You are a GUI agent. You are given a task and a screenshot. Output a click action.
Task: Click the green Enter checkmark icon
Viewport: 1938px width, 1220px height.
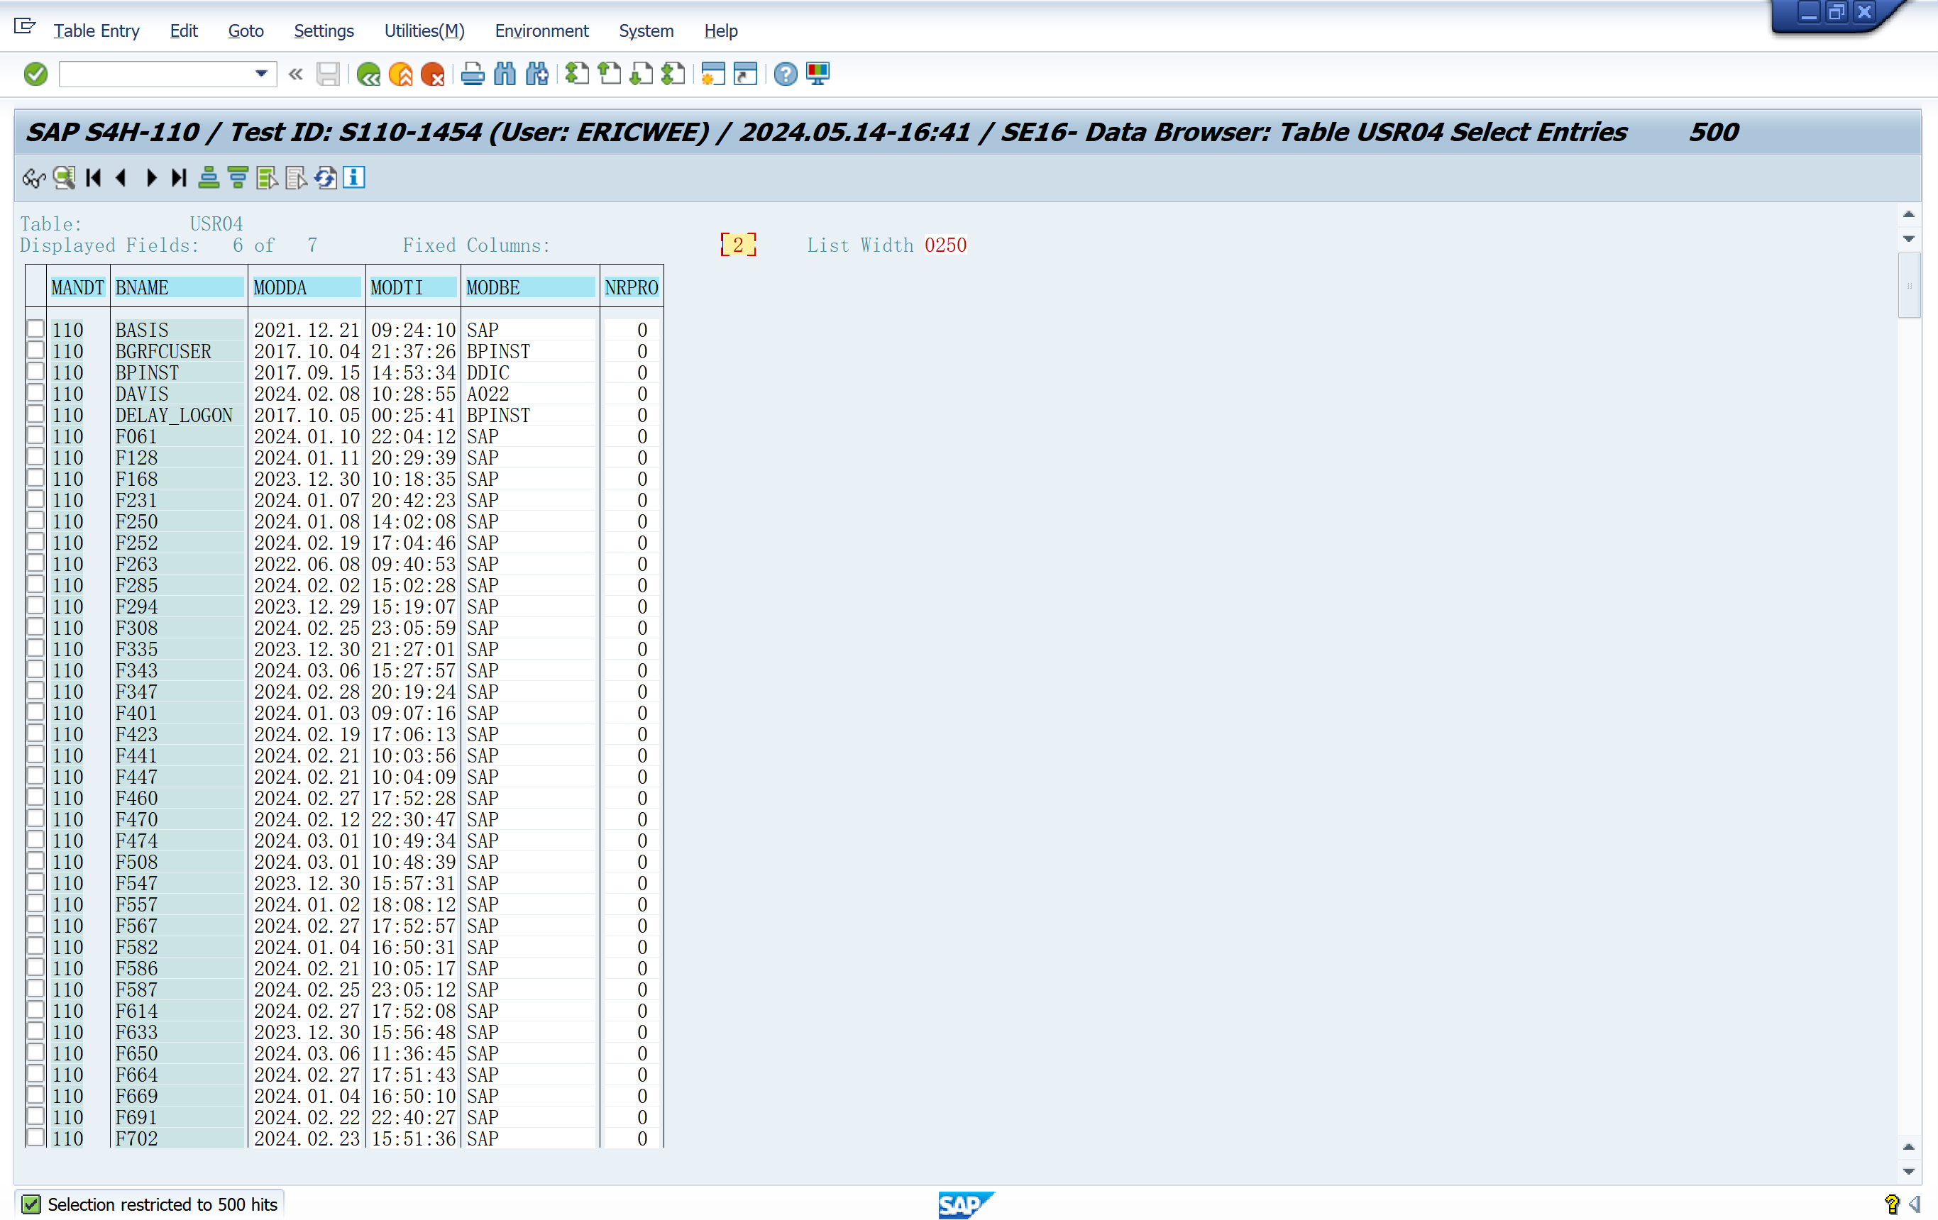click(x=35, y=74)
